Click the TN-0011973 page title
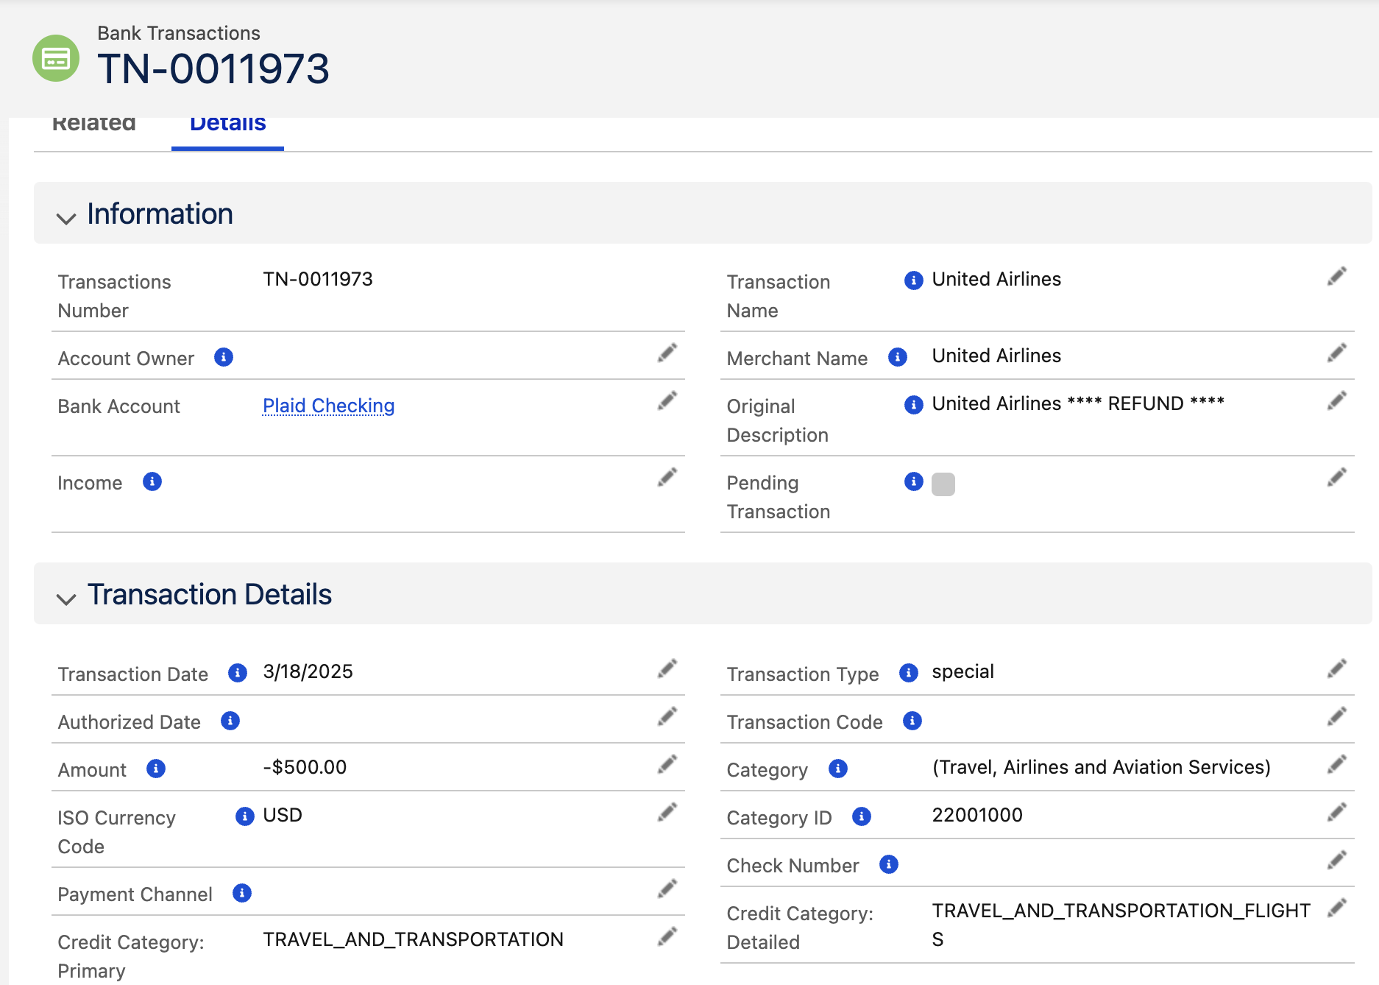 (x=213, y=69)
